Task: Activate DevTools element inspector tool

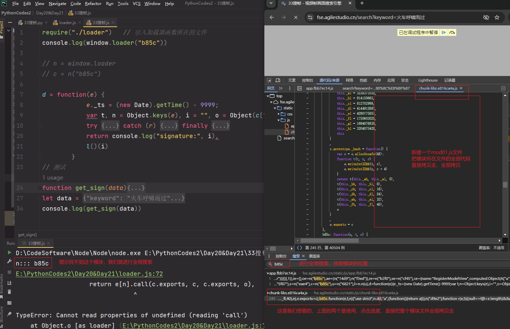Action: pyautogui.click(x=269, y=80)
